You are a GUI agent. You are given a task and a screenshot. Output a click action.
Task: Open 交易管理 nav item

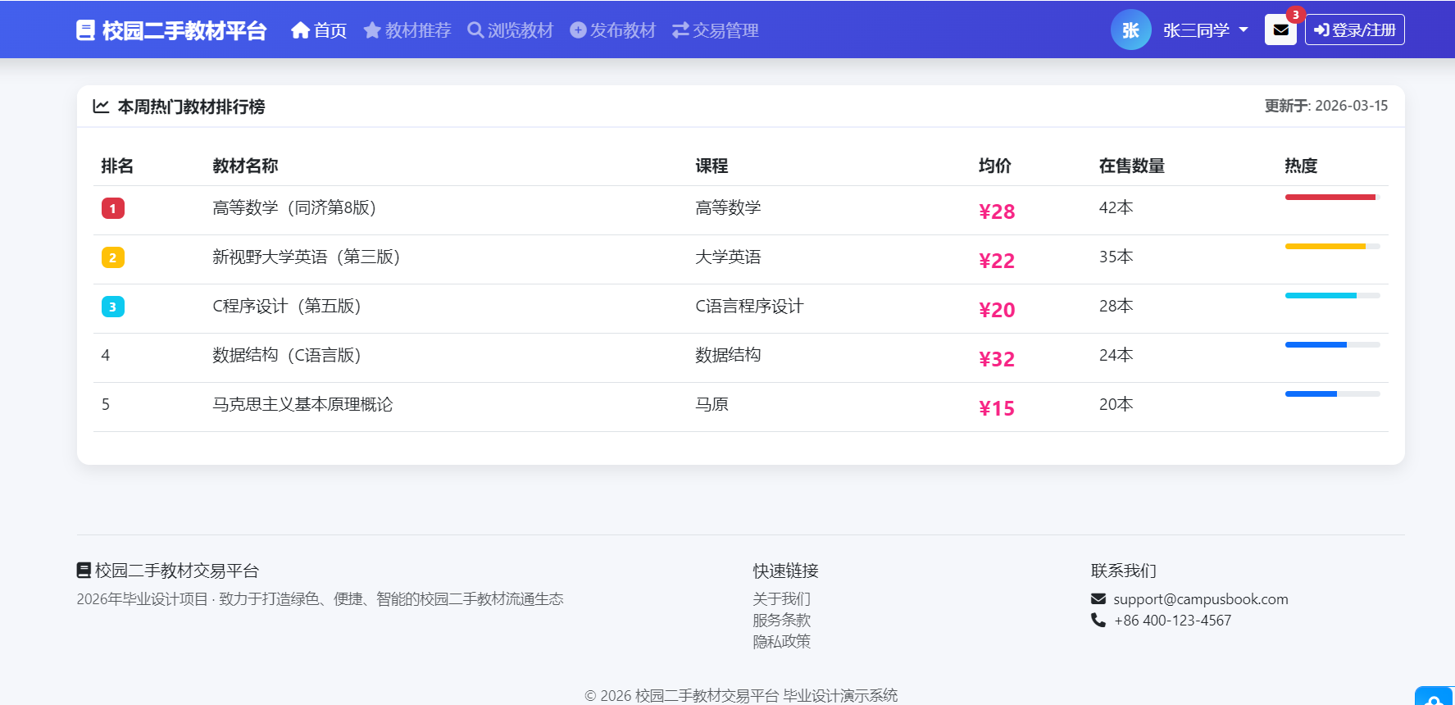(x=716, y=30)
